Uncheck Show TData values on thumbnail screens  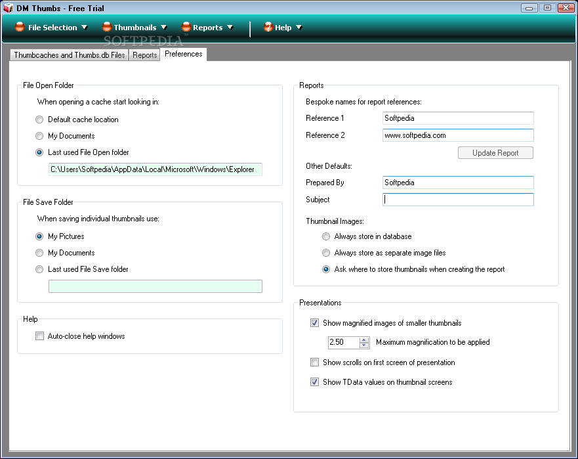pyautogui.click(x=314, y=382)
